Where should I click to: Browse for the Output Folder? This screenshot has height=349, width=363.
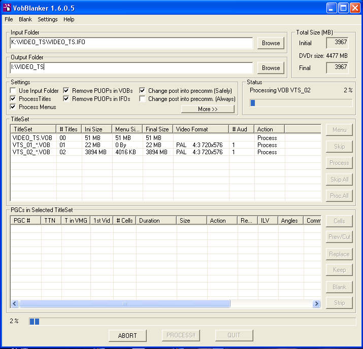point(271,68)
